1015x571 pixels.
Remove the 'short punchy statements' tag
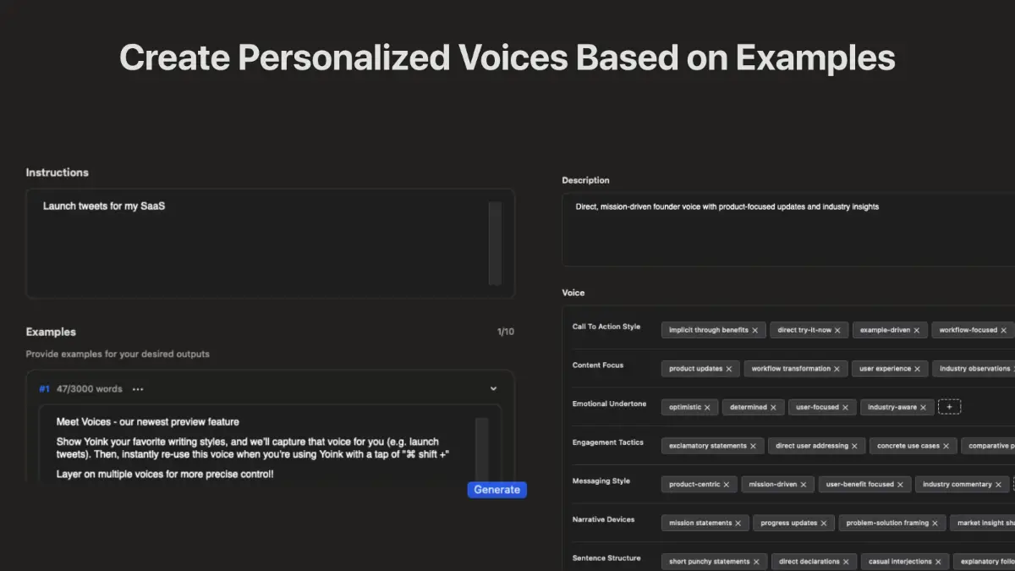756,562
